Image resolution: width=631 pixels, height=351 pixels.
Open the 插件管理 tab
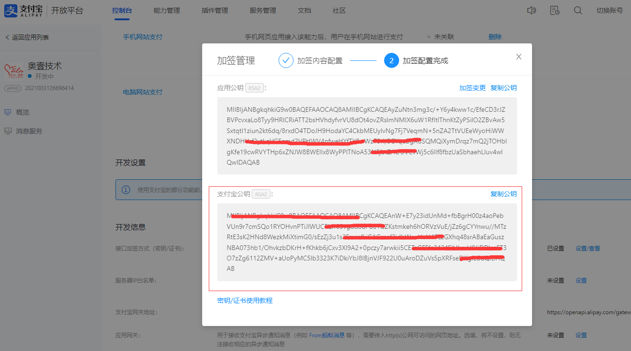215,10
